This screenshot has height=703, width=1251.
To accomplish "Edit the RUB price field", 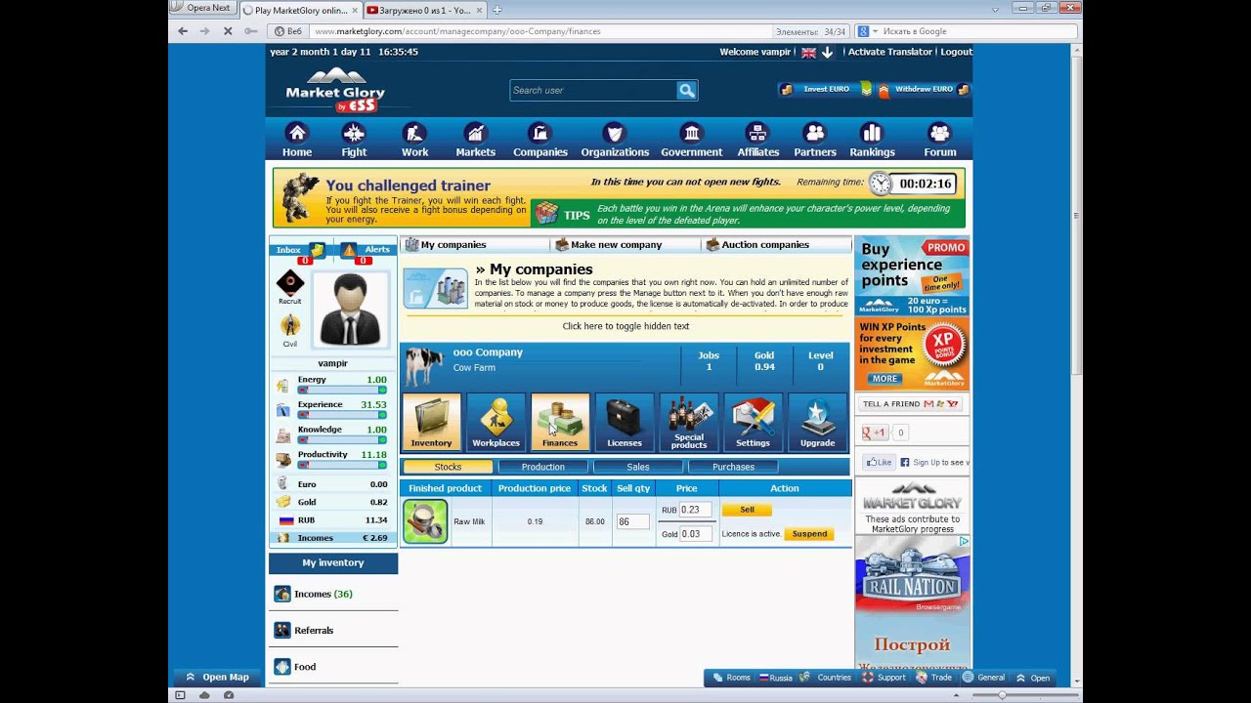I will (x=695, y=510).
